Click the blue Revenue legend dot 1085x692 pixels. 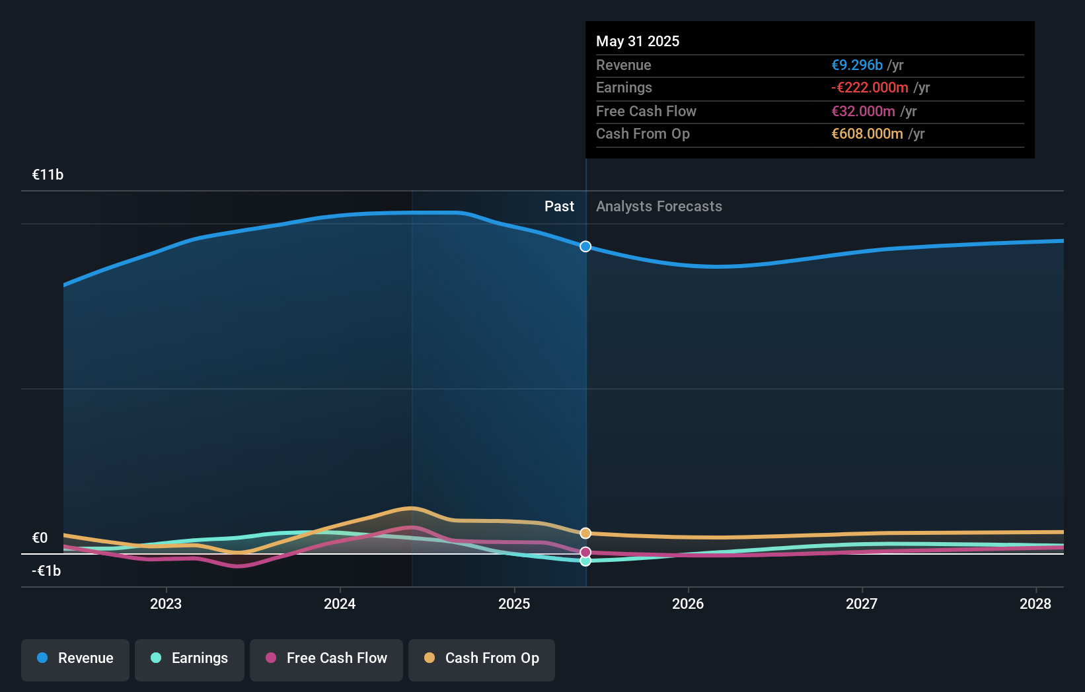point(42,658)
